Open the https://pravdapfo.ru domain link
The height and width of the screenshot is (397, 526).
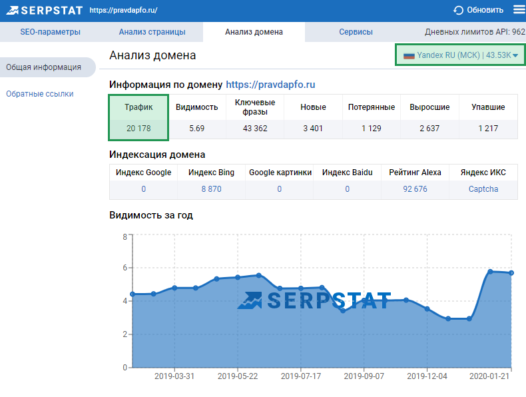270,85
